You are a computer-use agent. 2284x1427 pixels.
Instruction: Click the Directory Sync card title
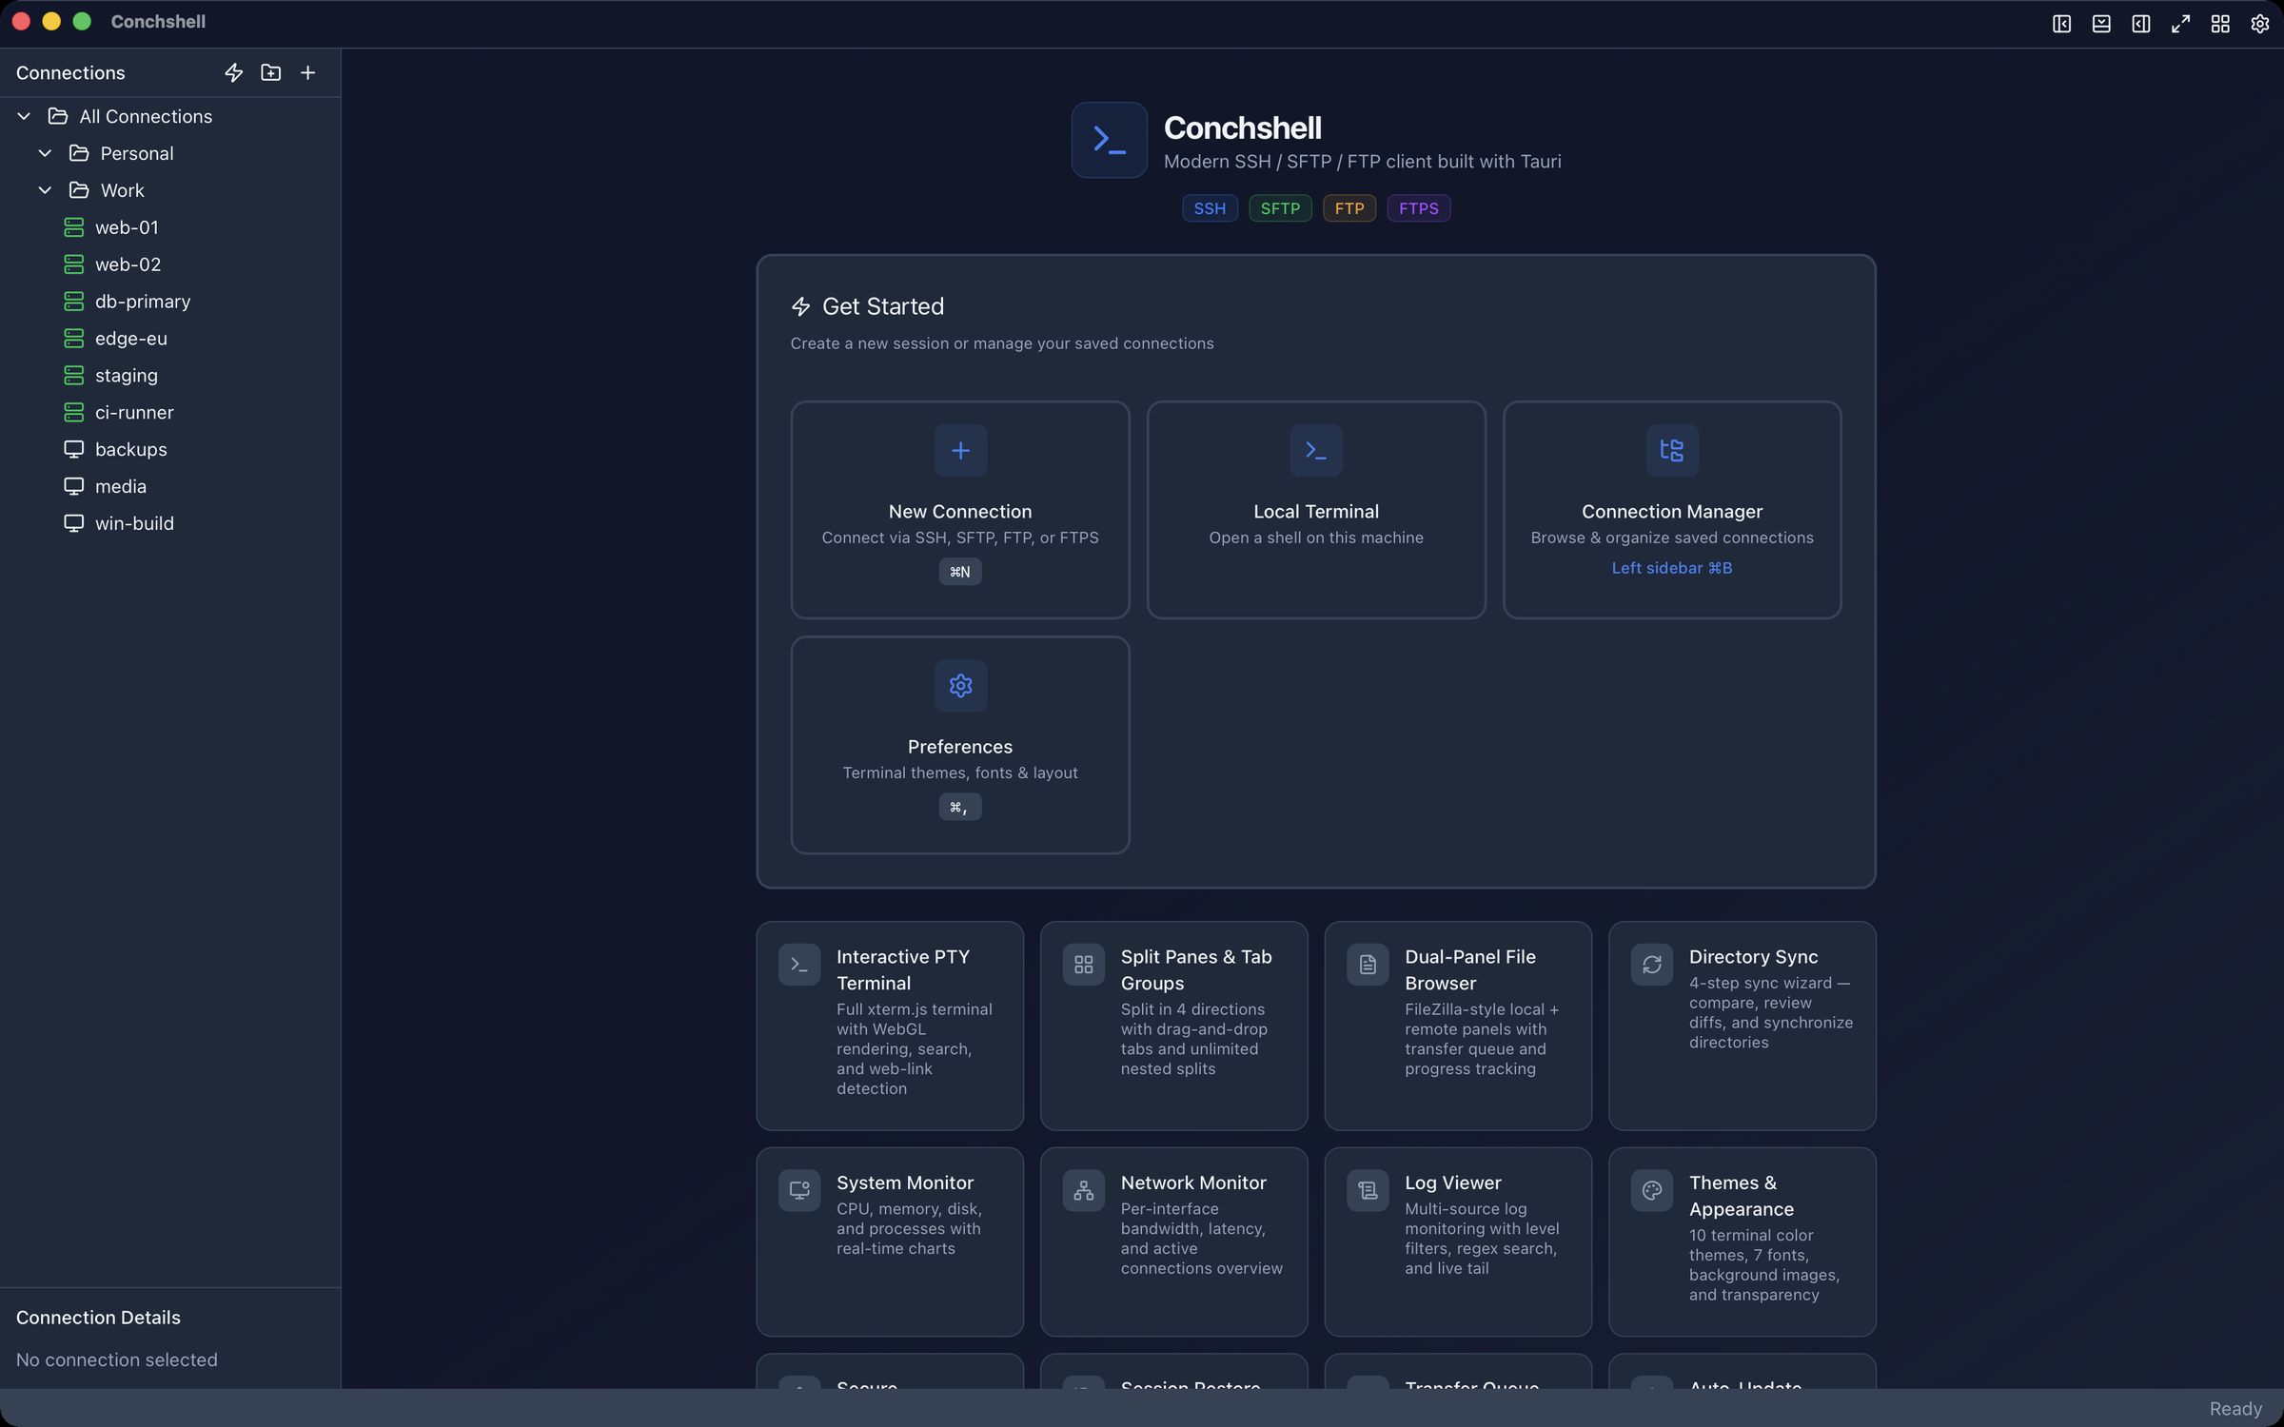[x=1753, y=957]
